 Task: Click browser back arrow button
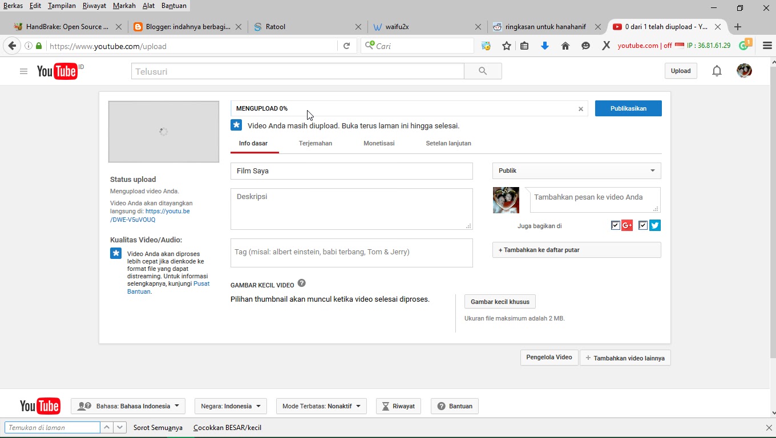point(12,46)
